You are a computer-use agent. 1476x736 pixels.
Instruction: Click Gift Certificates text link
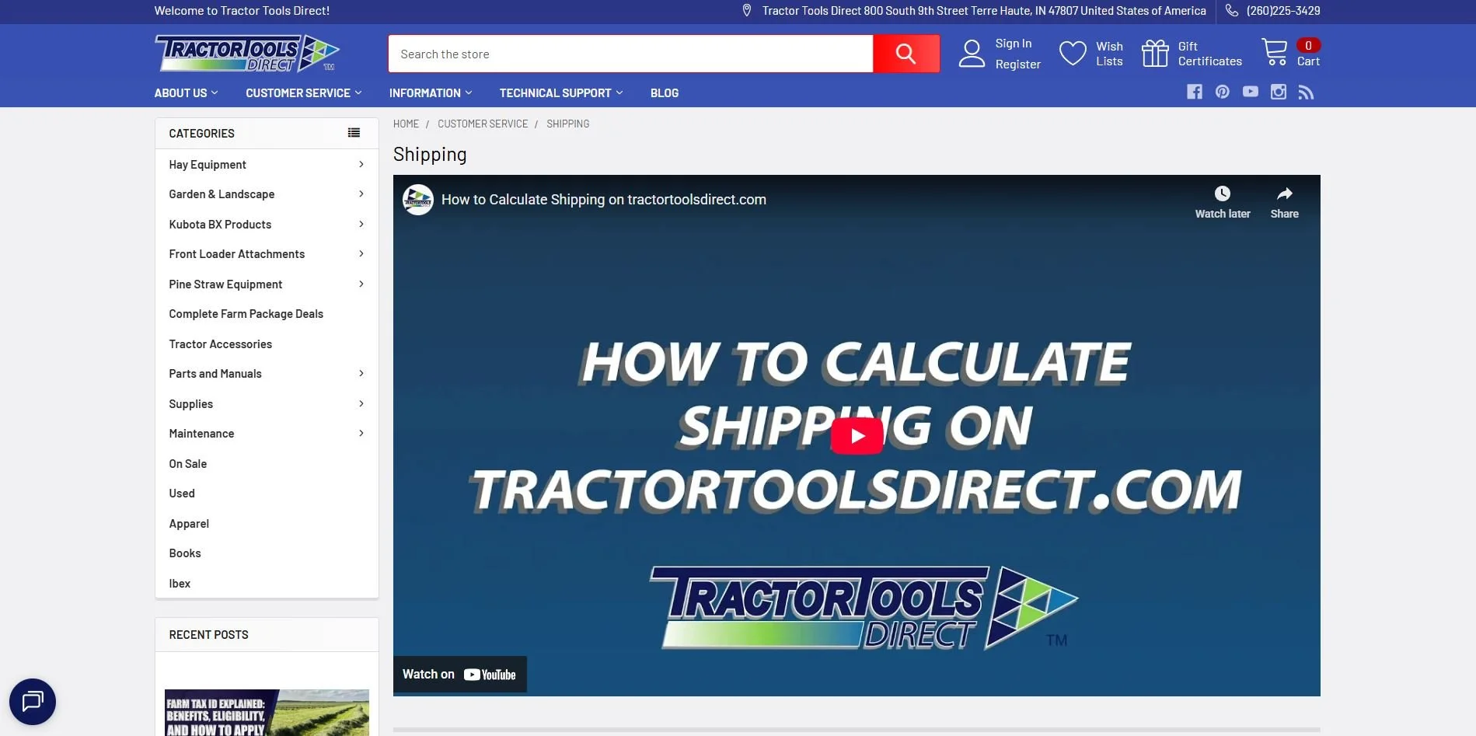point(1210,54)
